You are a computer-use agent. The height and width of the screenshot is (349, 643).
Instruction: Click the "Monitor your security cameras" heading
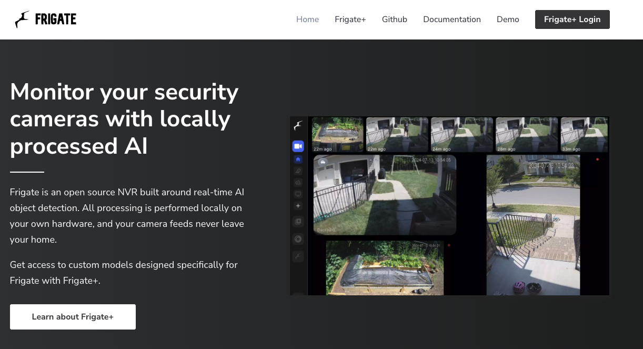pos(124,119)
